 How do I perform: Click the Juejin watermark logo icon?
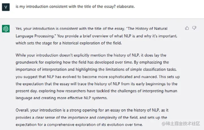tap(164, 123)
